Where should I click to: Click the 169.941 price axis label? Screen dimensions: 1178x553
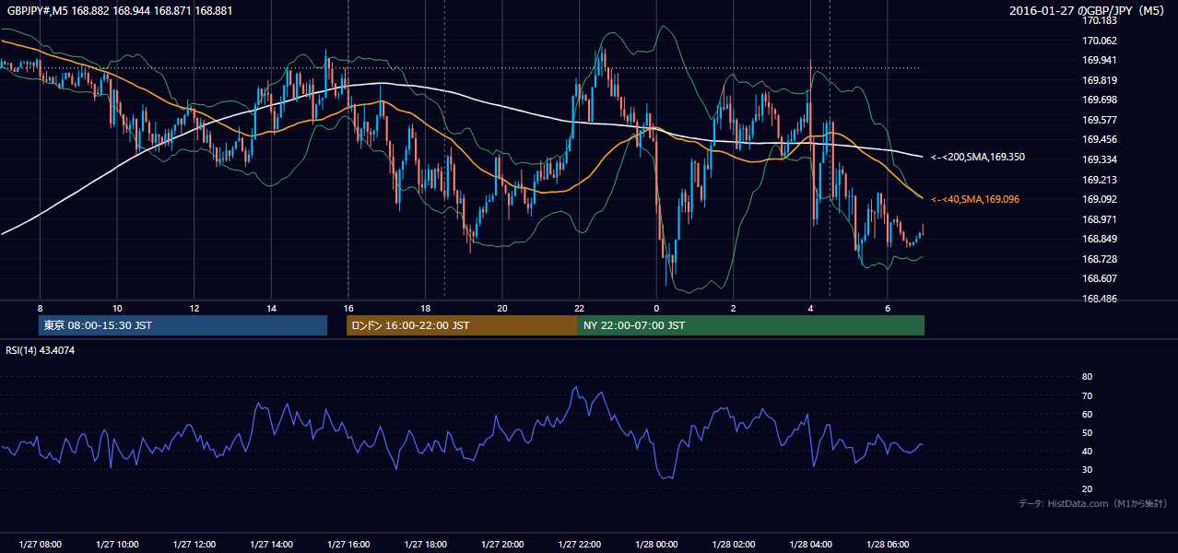point(1100,60)
